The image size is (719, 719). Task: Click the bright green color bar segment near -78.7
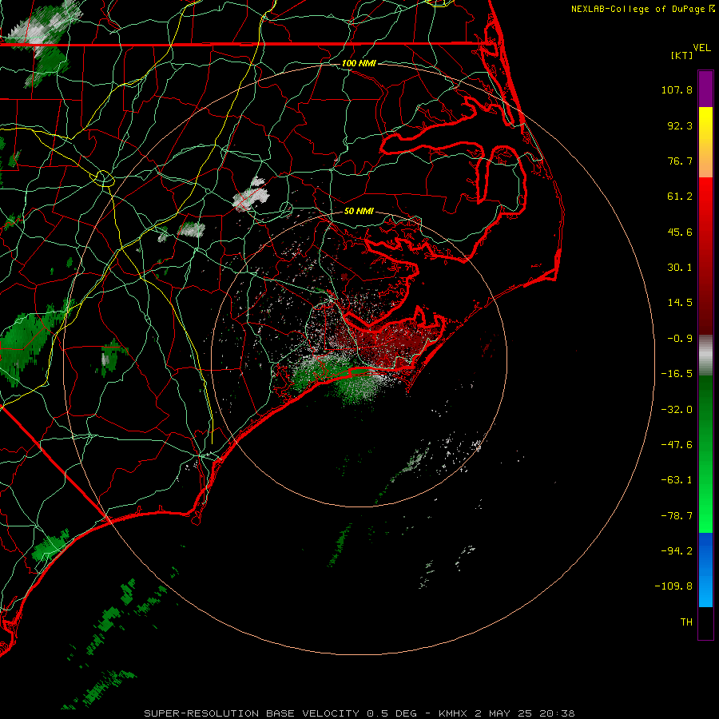(705, 516)
